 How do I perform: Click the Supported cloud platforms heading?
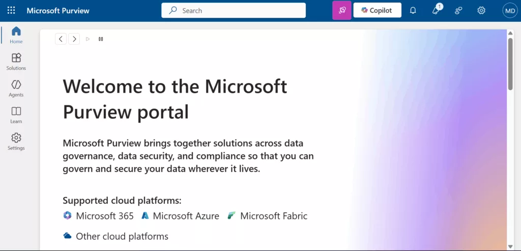pos(122,201)
